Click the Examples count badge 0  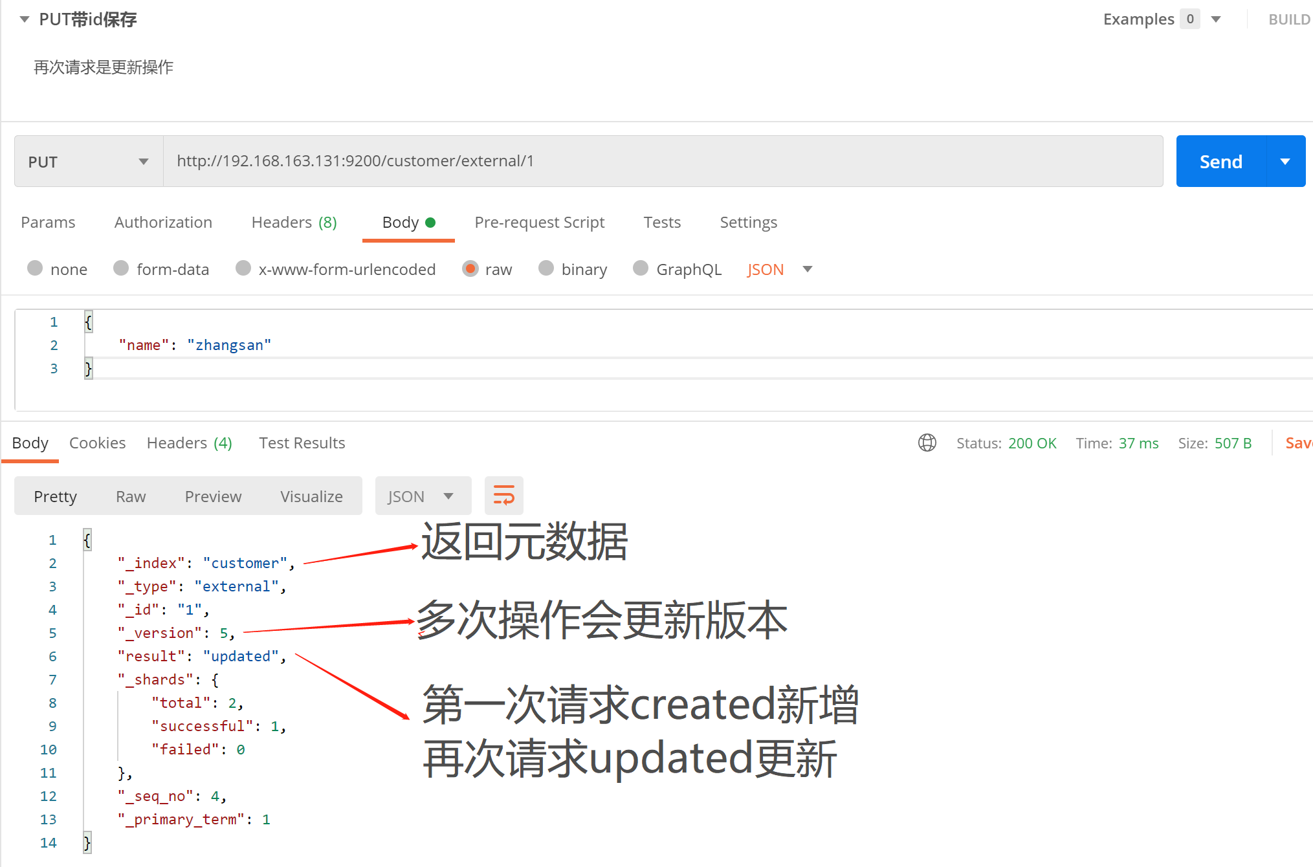pos(1190,19)
